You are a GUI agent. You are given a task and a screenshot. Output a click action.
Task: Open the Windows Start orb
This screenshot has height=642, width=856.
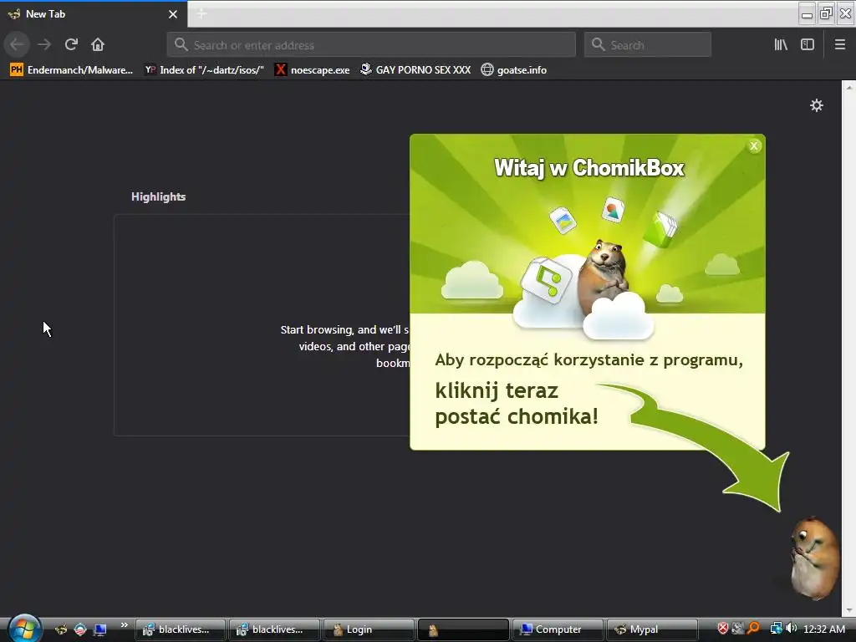[x=24, y=629]
